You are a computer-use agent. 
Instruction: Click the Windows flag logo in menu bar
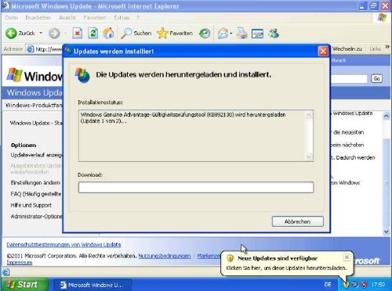pyautogui.click(x=382, y=18)
